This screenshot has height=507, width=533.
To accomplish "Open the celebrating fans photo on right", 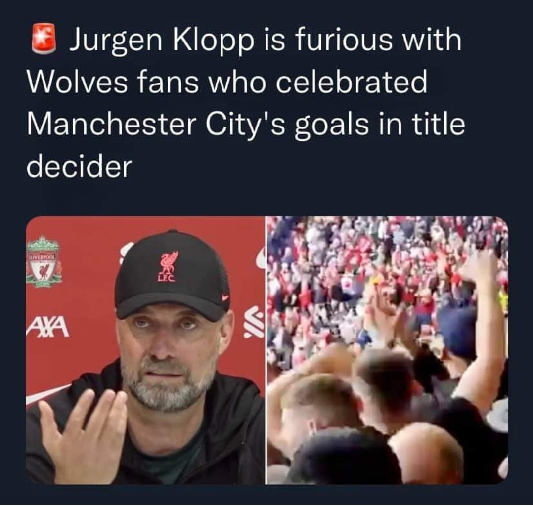I will point(387,350).
